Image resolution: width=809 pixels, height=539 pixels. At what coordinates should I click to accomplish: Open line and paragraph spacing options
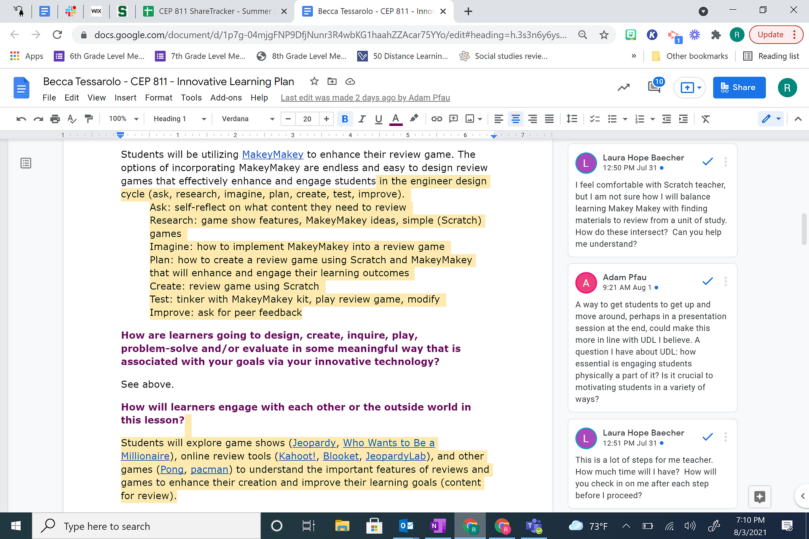click(x=572, y=119)
